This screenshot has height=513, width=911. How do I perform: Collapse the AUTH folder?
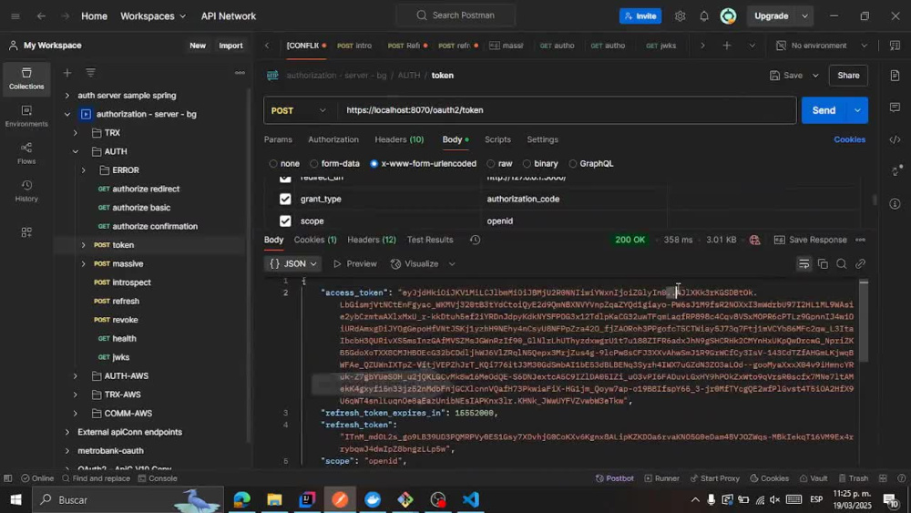(75, 151)
